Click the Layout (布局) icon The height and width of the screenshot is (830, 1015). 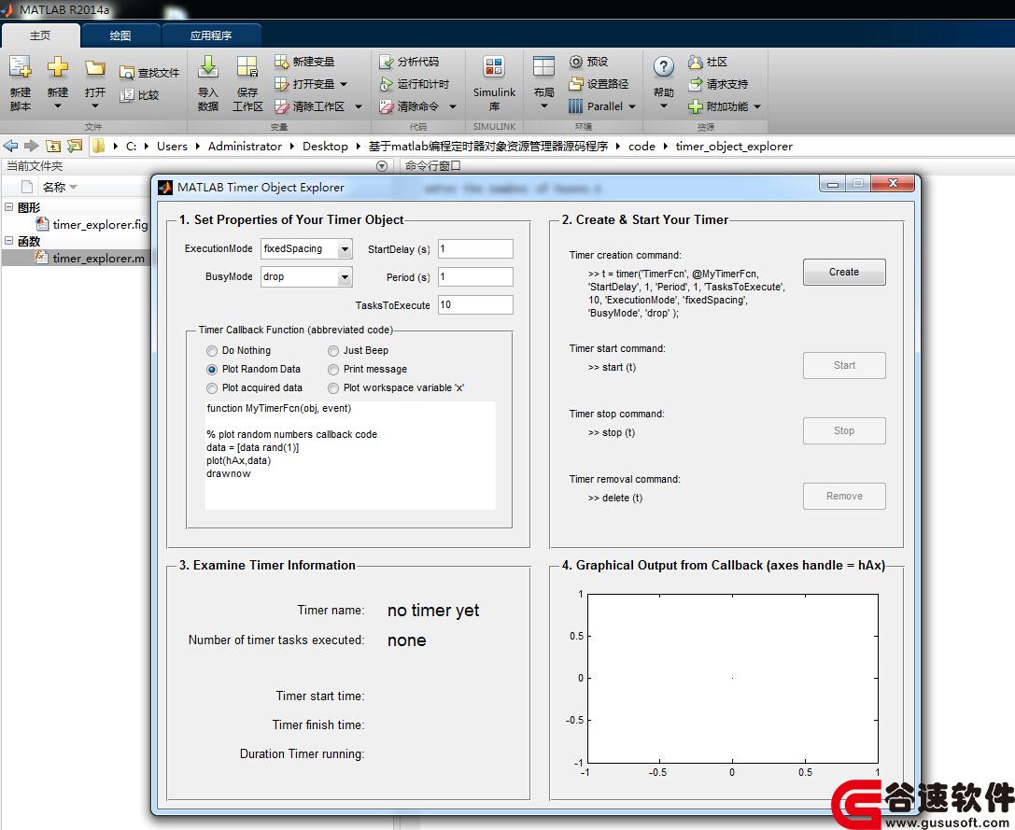click(543, 66)
